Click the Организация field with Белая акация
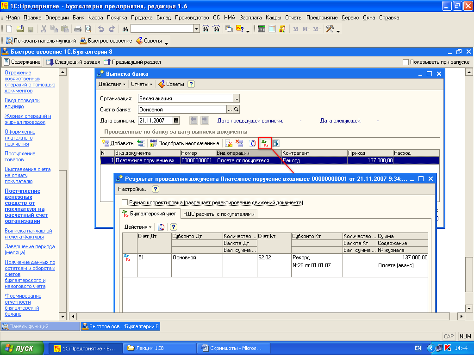 [x=185, y=98]
